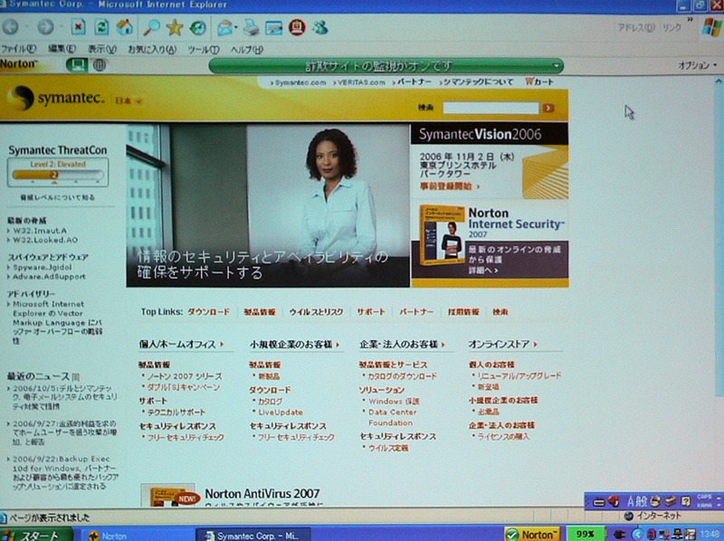Viewport: 724px width, 541px height.
Task: Open the ヘルプ(H) menu
Action: tap(246, 50)
